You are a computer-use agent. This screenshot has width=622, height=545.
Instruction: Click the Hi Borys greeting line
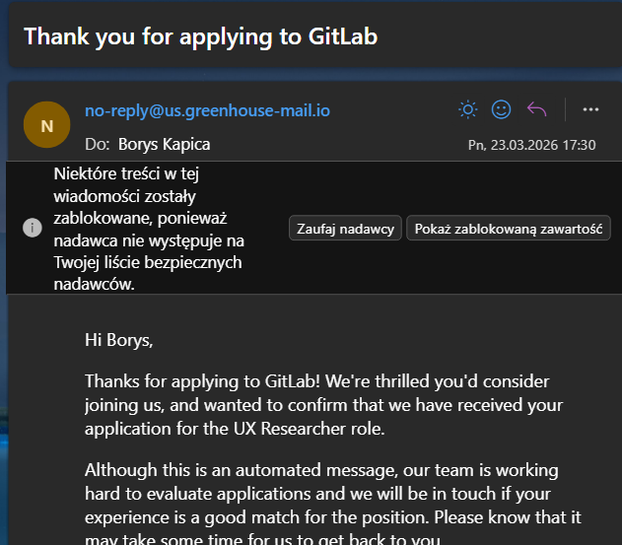[x=119, y=341]
